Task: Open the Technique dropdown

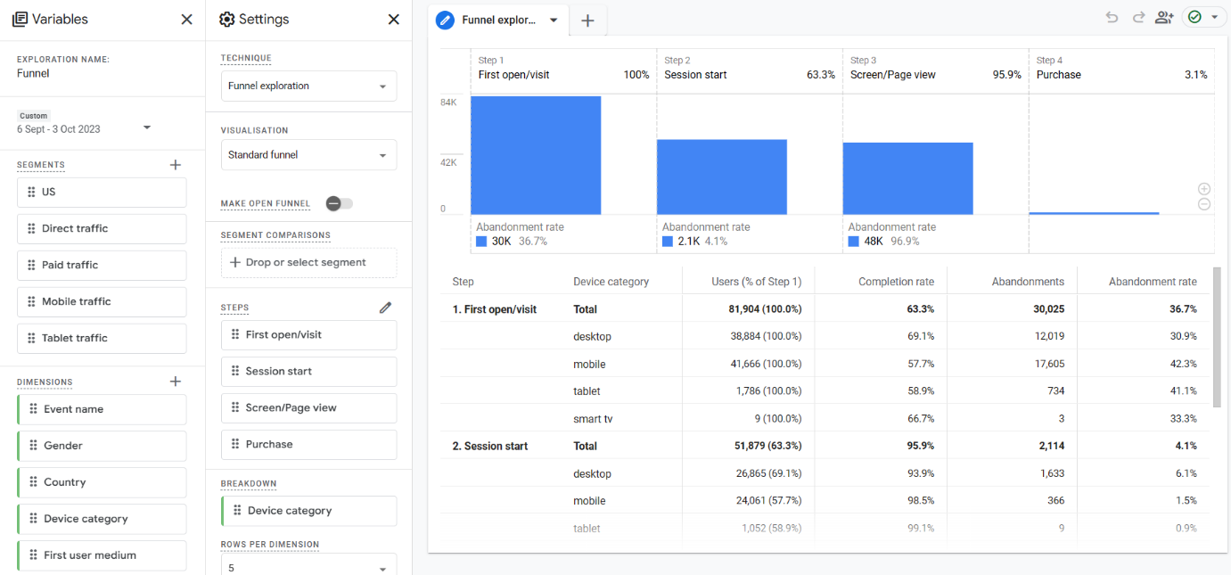Action: pos(308,86)
